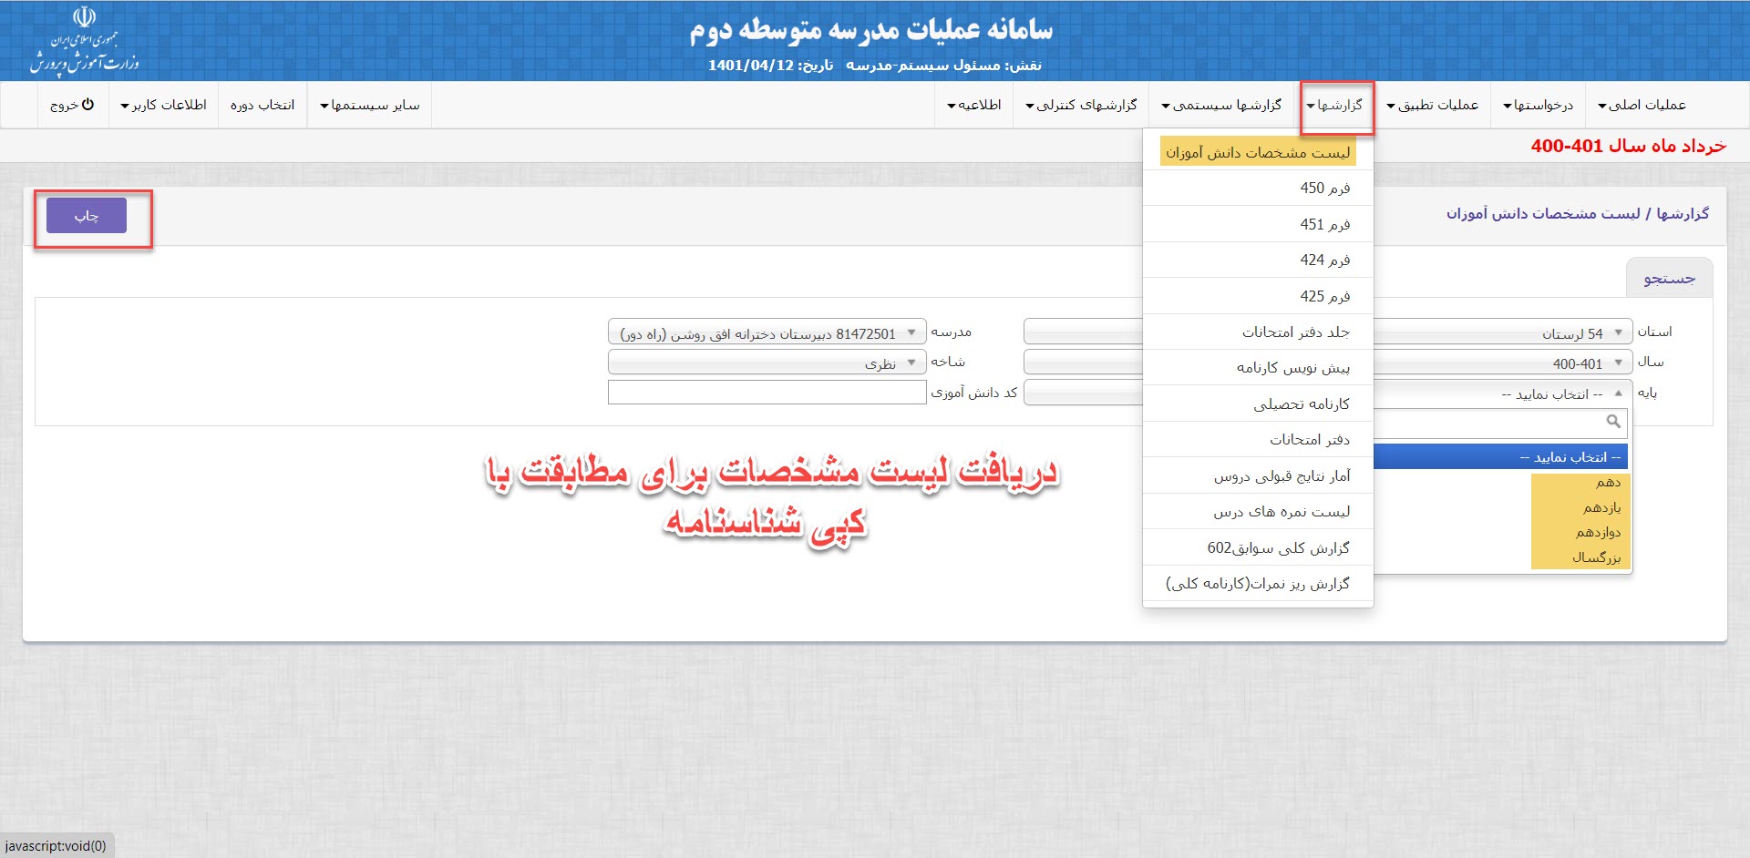Open the عملیات اصلی menu
Image resolution: width=1750 pixels, height=858 pixels.
click(1642, 106)
